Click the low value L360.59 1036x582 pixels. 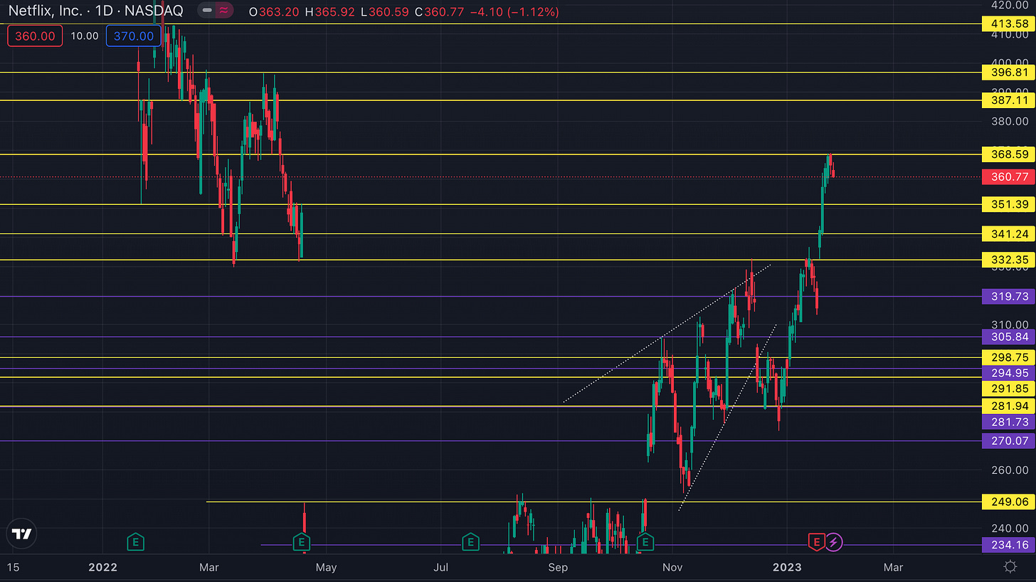(385, 12)
